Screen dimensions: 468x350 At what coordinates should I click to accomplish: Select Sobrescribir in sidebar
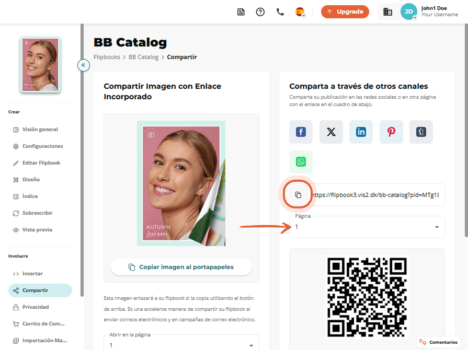(40, 213)
